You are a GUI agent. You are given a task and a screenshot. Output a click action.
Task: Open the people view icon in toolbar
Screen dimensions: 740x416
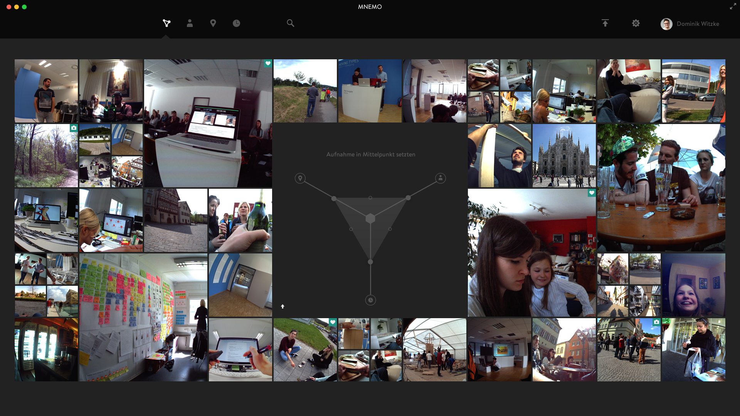click(x=190, y=23)
